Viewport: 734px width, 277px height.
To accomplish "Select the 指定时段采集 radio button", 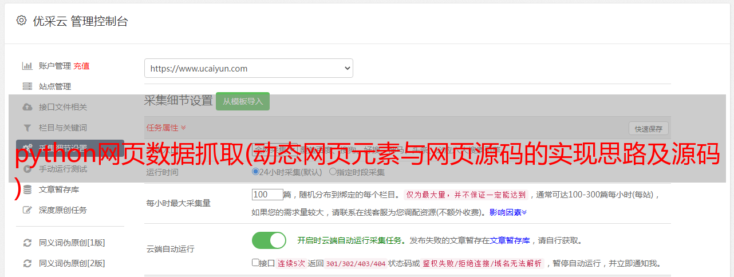I will pyautogui.click(x=333, y=172).
